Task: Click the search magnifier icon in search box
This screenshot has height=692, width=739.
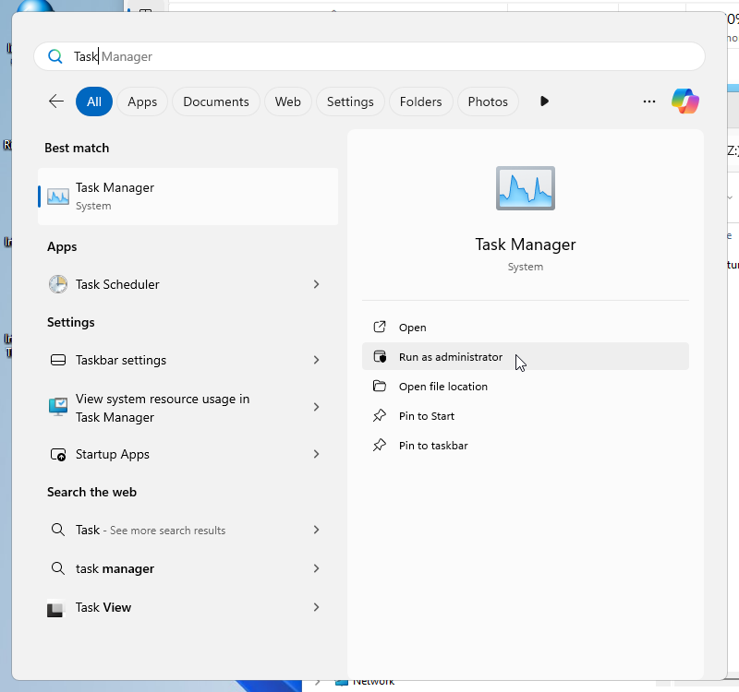Action: click(x=55, y=56)
